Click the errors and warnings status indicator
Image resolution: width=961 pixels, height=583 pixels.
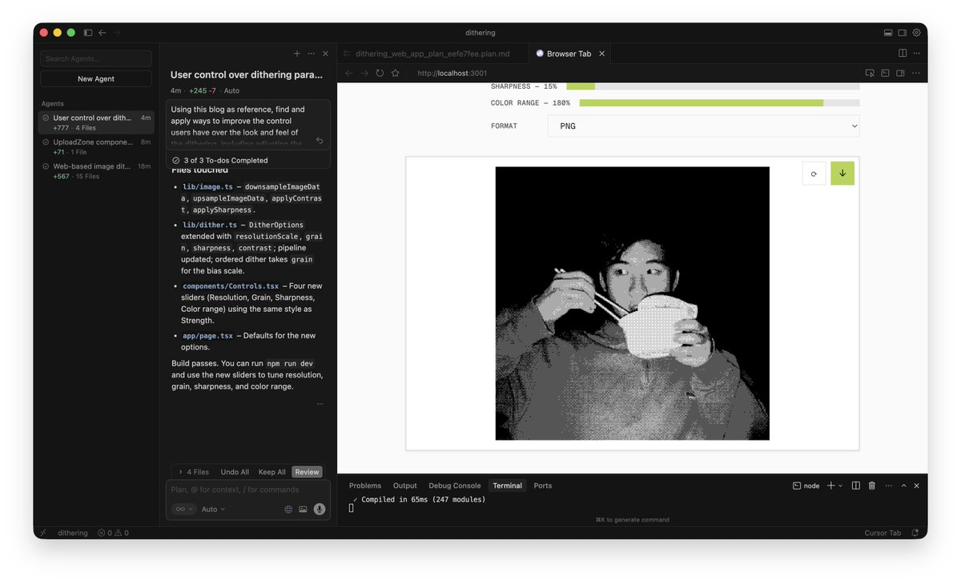pos(113,533)
